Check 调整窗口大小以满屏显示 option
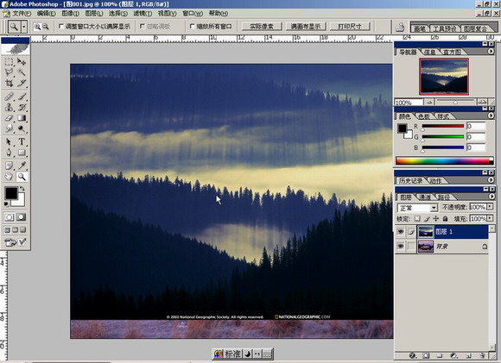This screenshot has height=363, width=501. coord(61,27)
